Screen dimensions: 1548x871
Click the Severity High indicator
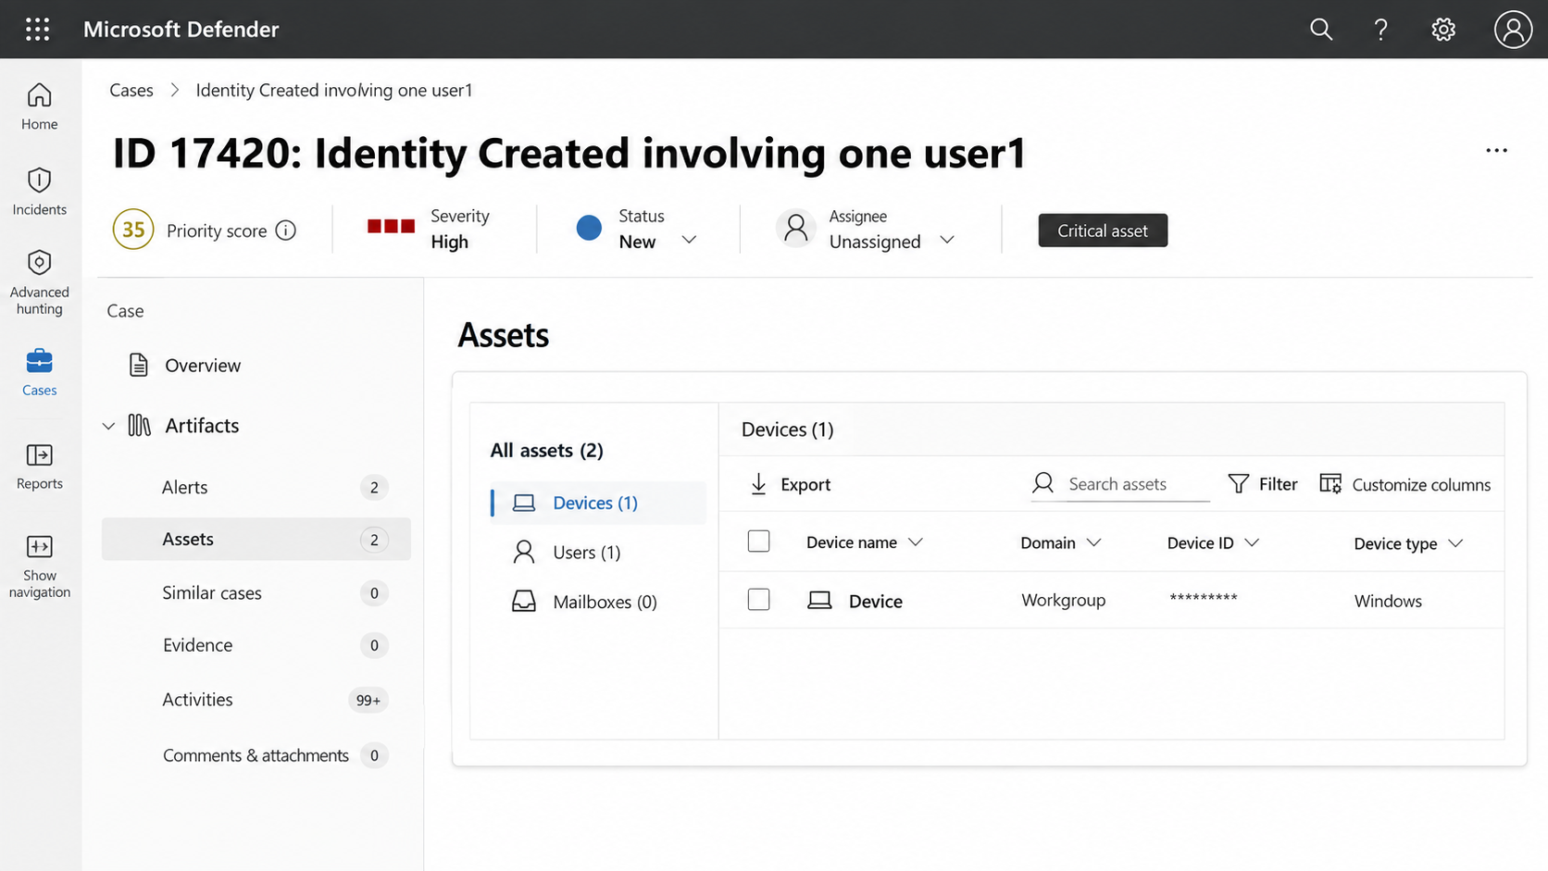430,229
